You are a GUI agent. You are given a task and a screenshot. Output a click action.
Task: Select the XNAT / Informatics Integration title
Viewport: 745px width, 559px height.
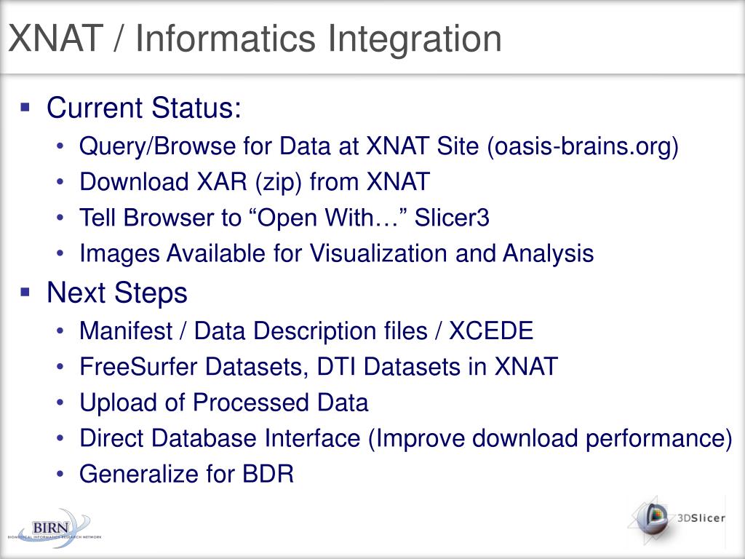pyautogui.click(x=255, y=39)
